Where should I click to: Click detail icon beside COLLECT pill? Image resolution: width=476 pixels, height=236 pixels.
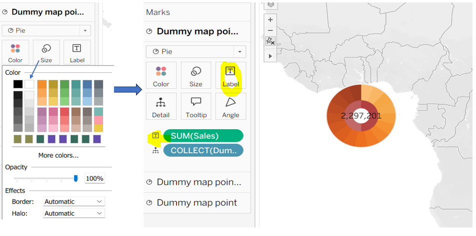(155, 151)
